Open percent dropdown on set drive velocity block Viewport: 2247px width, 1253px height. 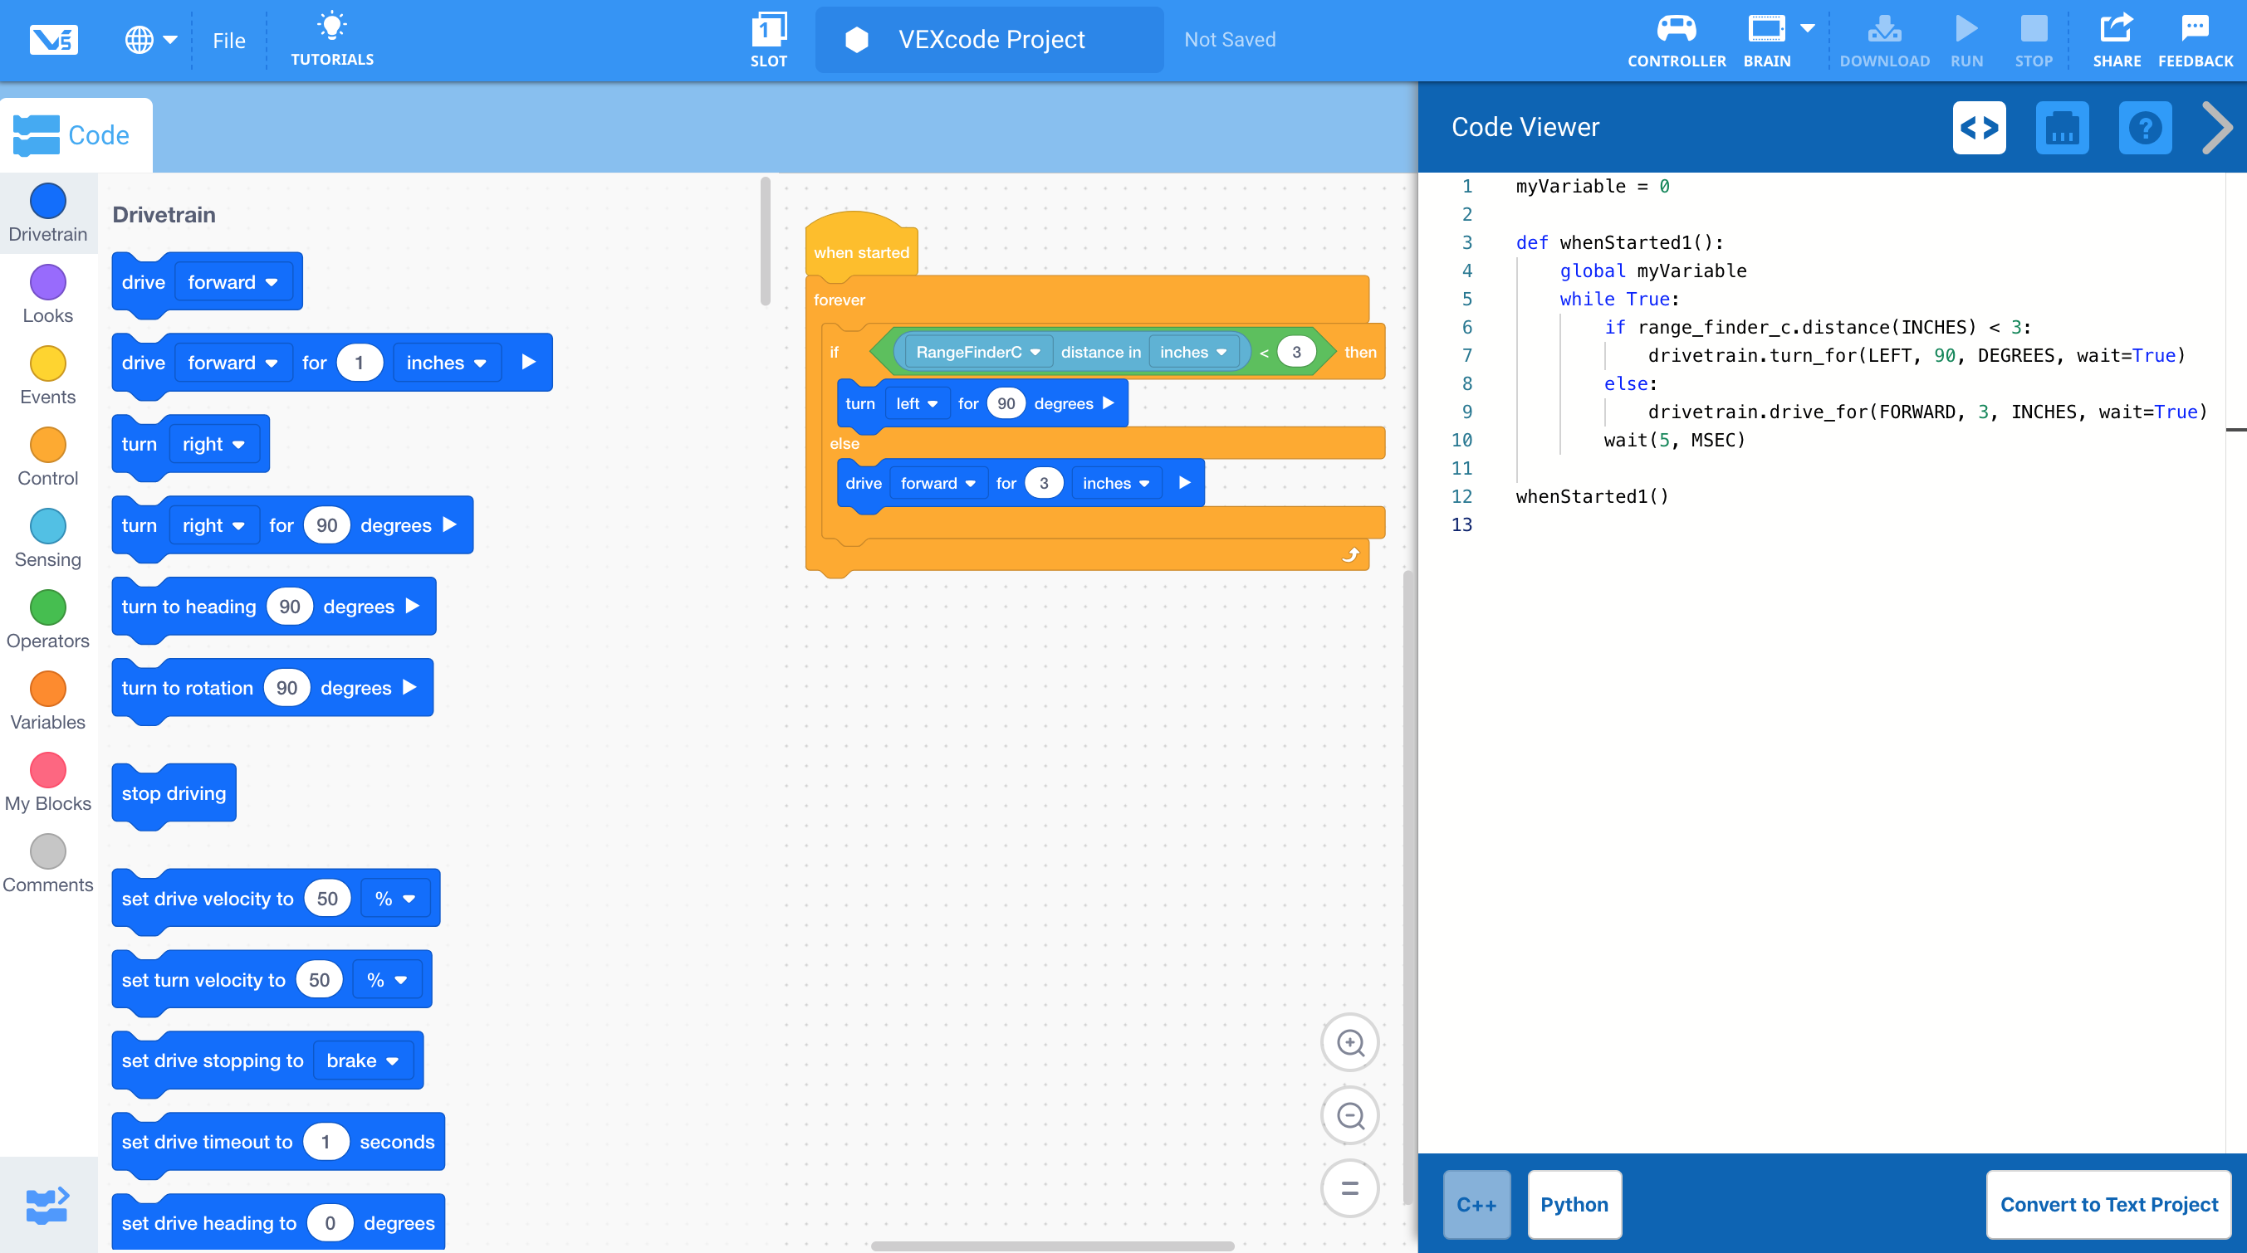[395, 898]
